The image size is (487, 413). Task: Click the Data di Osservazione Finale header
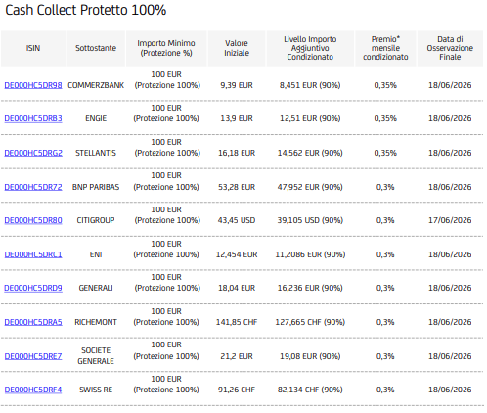pyautogui.click(x=450, y=48)
